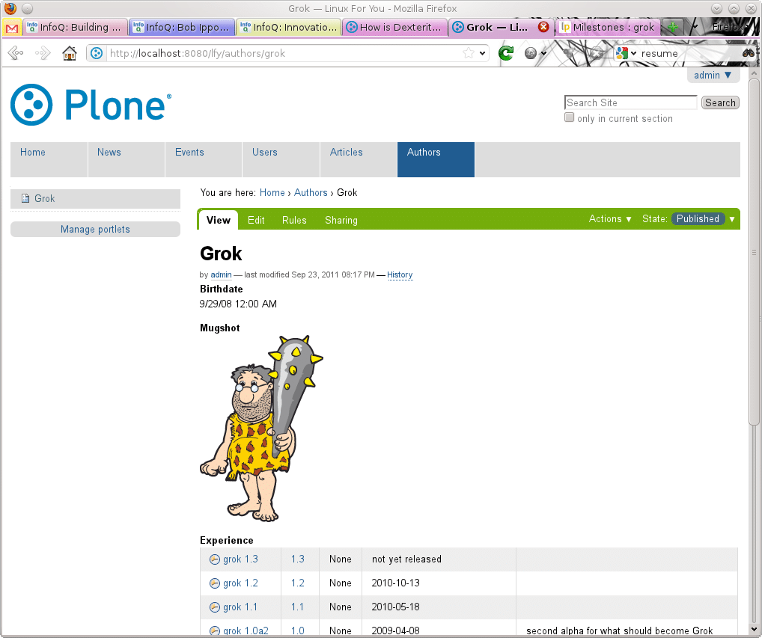
Task: Click the document icon beside Grok in sidebar
Action: pos(25,198)
